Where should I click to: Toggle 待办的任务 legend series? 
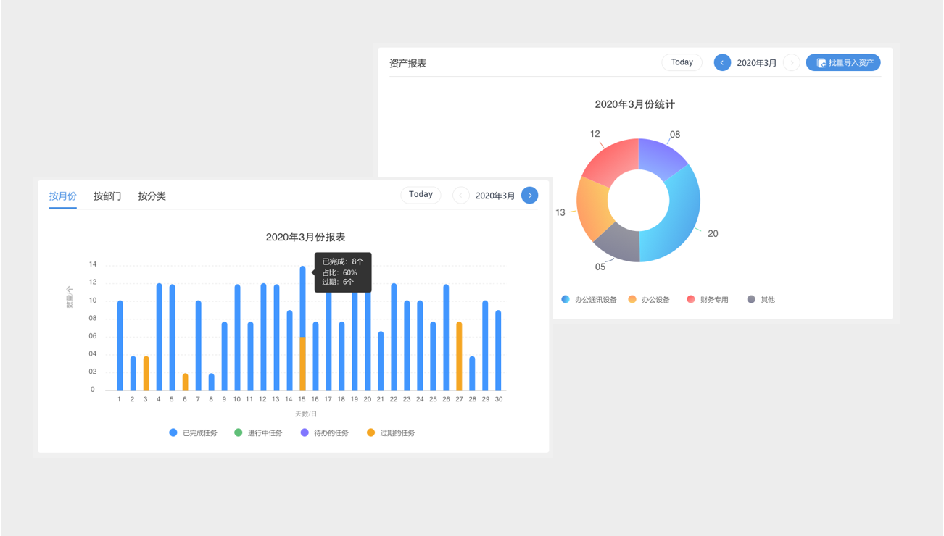[324, 433]
